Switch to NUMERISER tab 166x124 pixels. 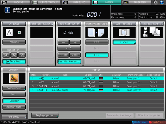[x=137, y=2]
